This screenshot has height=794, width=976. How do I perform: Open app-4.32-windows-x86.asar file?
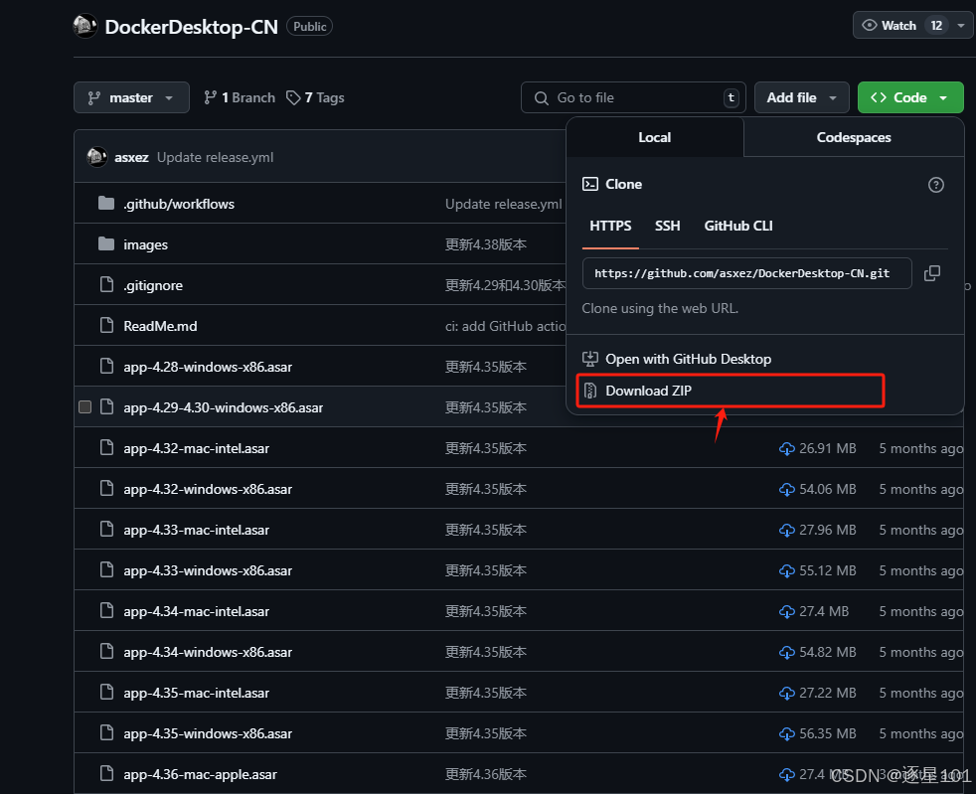tap(208, 489)
